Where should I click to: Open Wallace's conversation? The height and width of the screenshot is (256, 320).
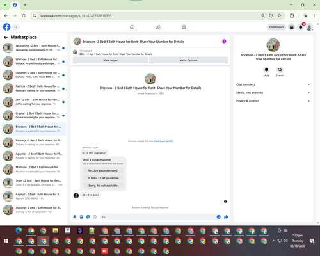point(34,61)
